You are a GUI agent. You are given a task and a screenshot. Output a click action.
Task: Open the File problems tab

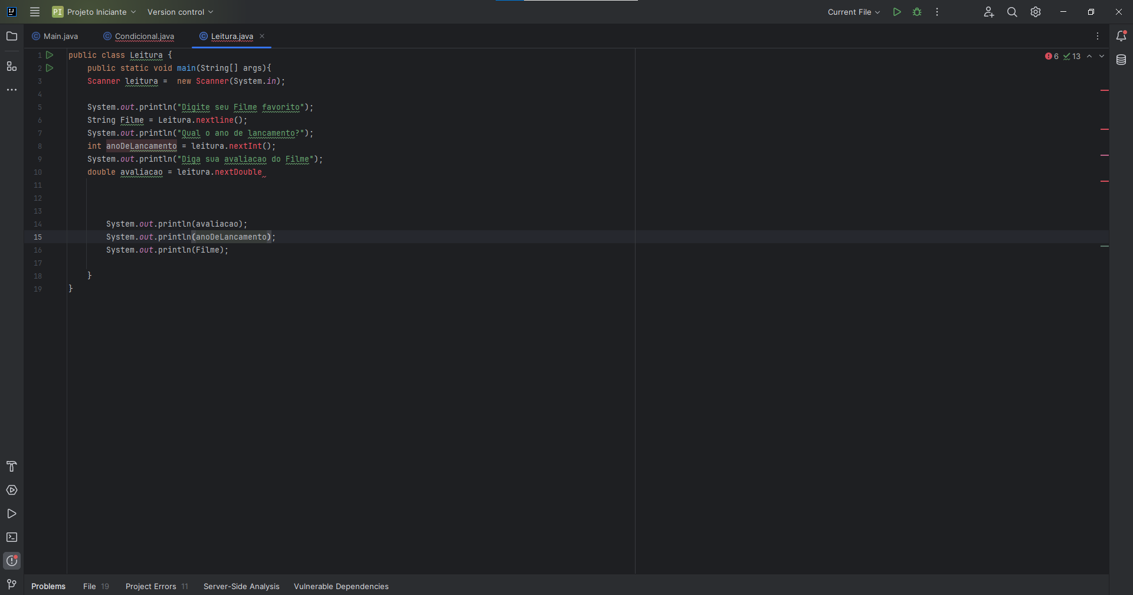coord(96,586)
